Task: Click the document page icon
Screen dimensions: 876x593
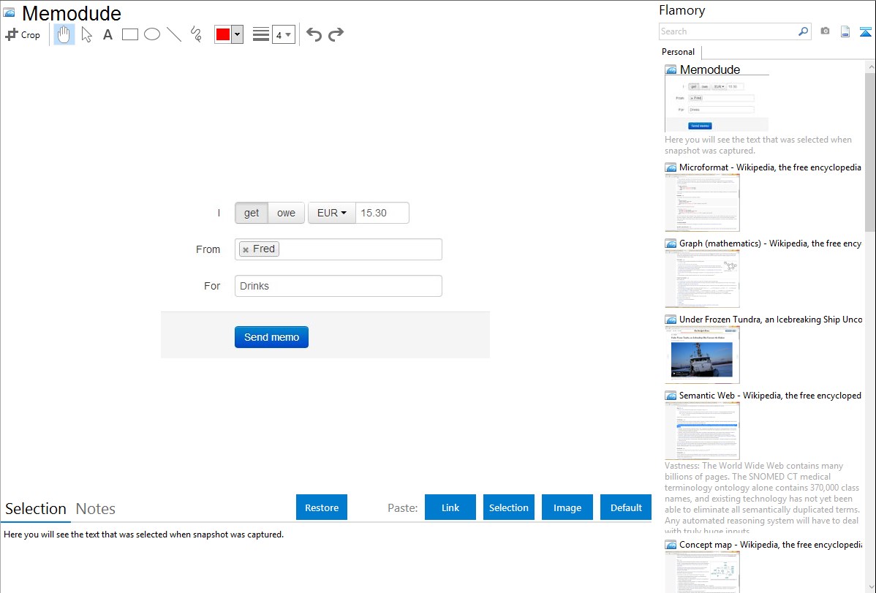Action: click(845, 31)
